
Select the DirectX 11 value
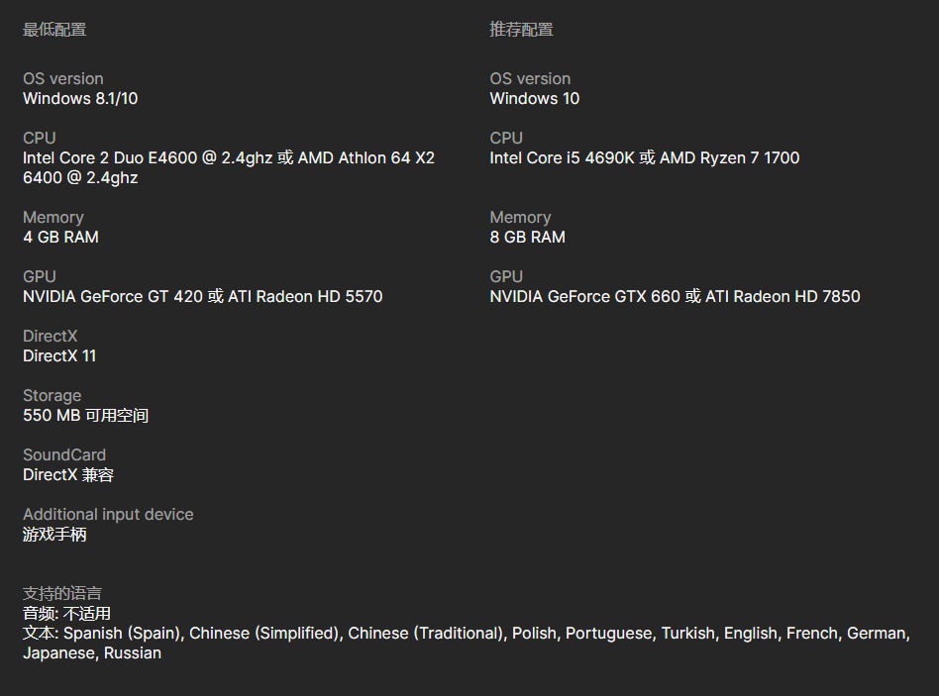pos(59,356)
